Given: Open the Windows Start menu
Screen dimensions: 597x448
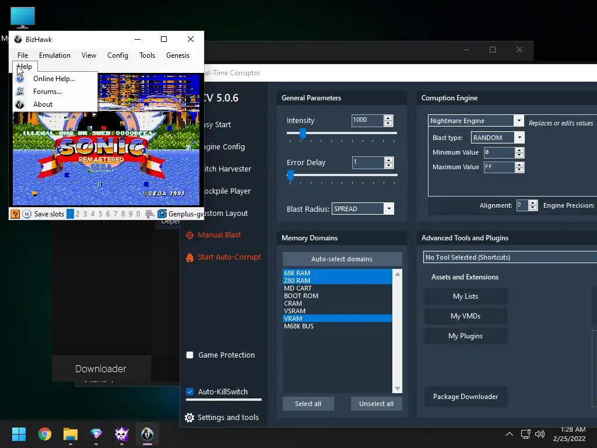Looking at the screenshot, I should pos(19,434).
